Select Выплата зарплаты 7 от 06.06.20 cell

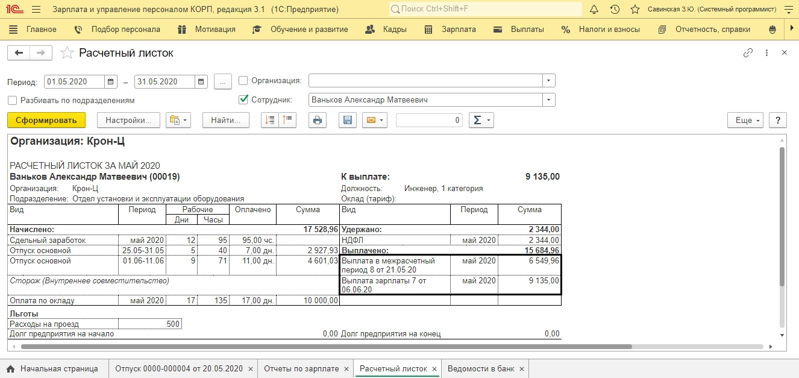click(x=395, y=285)
